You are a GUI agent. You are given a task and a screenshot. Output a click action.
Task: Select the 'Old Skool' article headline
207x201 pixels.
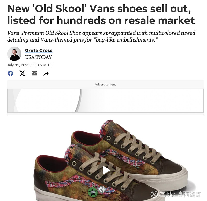coord(101,14)
